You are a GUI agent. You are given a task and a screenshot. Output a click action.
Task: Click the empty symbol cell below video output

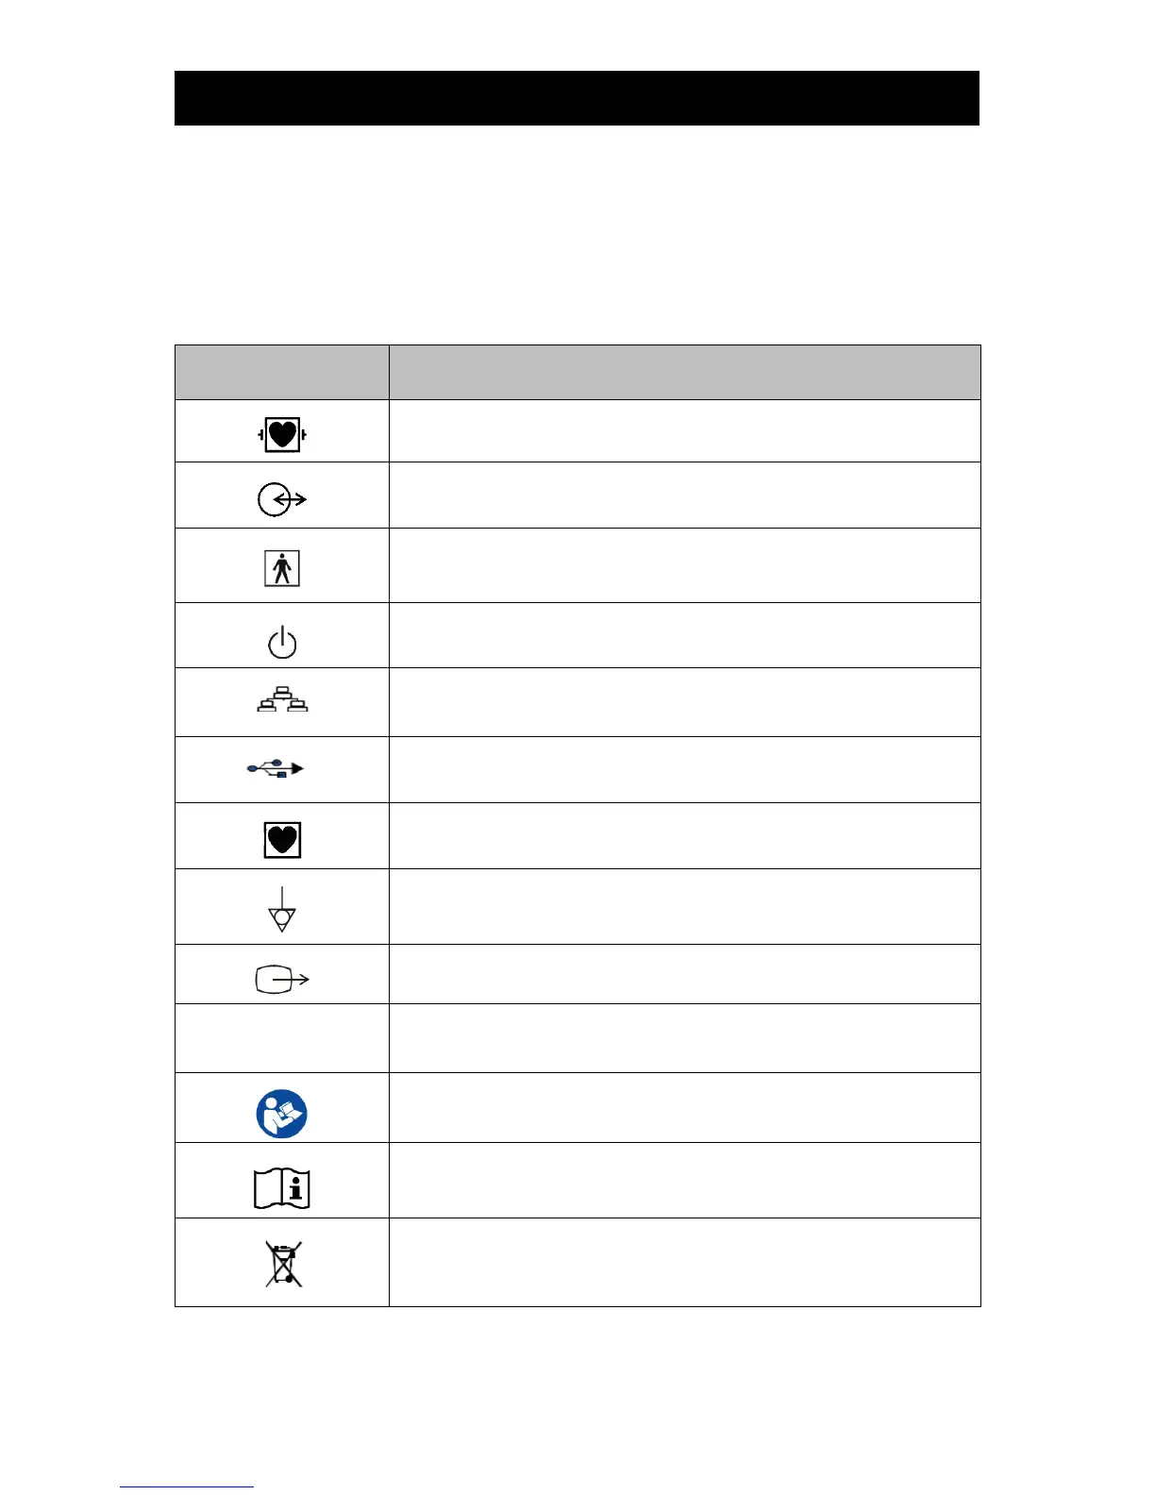coord(282,1038)
